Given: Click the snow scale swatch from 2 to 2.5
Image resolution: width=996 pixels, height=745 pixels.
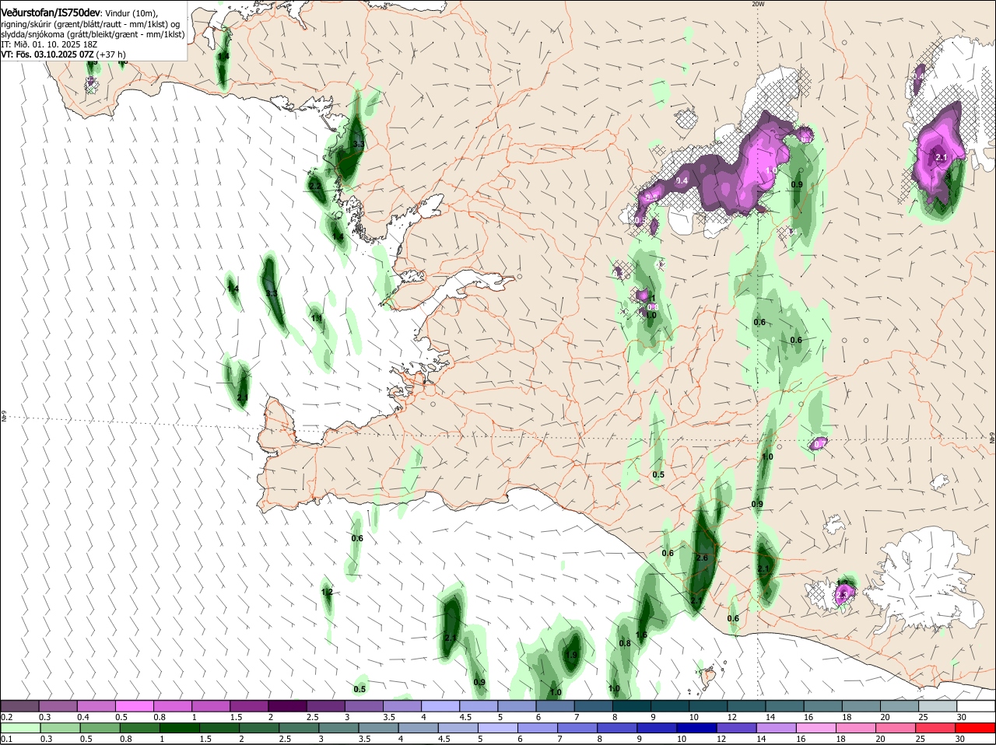Looking at the screenshot, I should coord(287,706).
